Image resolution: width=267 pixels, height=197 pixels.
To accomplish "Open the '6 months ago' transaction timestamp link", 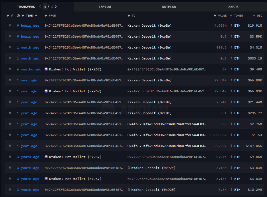I will click(29, 69).
